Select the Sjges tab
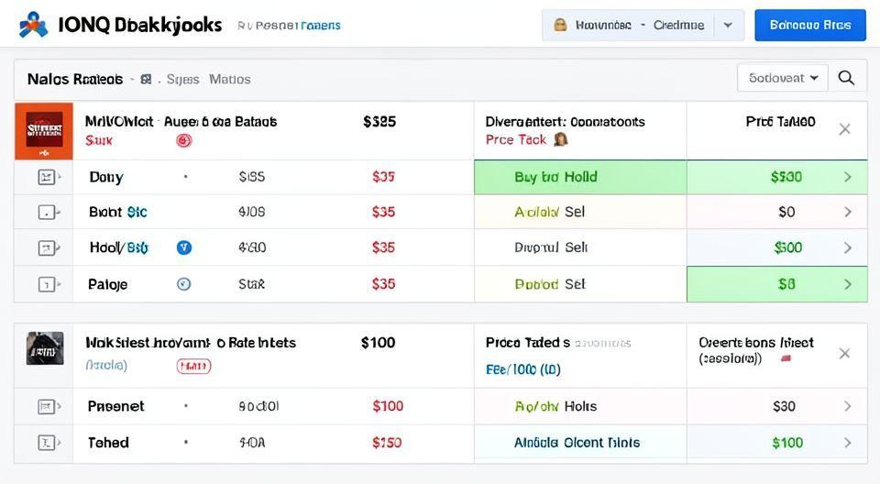 (182, 79)
